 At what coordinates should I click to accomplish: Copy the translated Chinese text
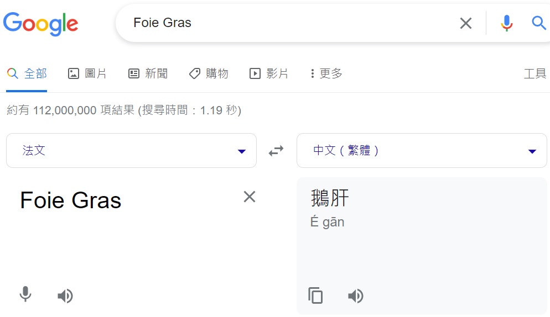click(x=315, y=295)
